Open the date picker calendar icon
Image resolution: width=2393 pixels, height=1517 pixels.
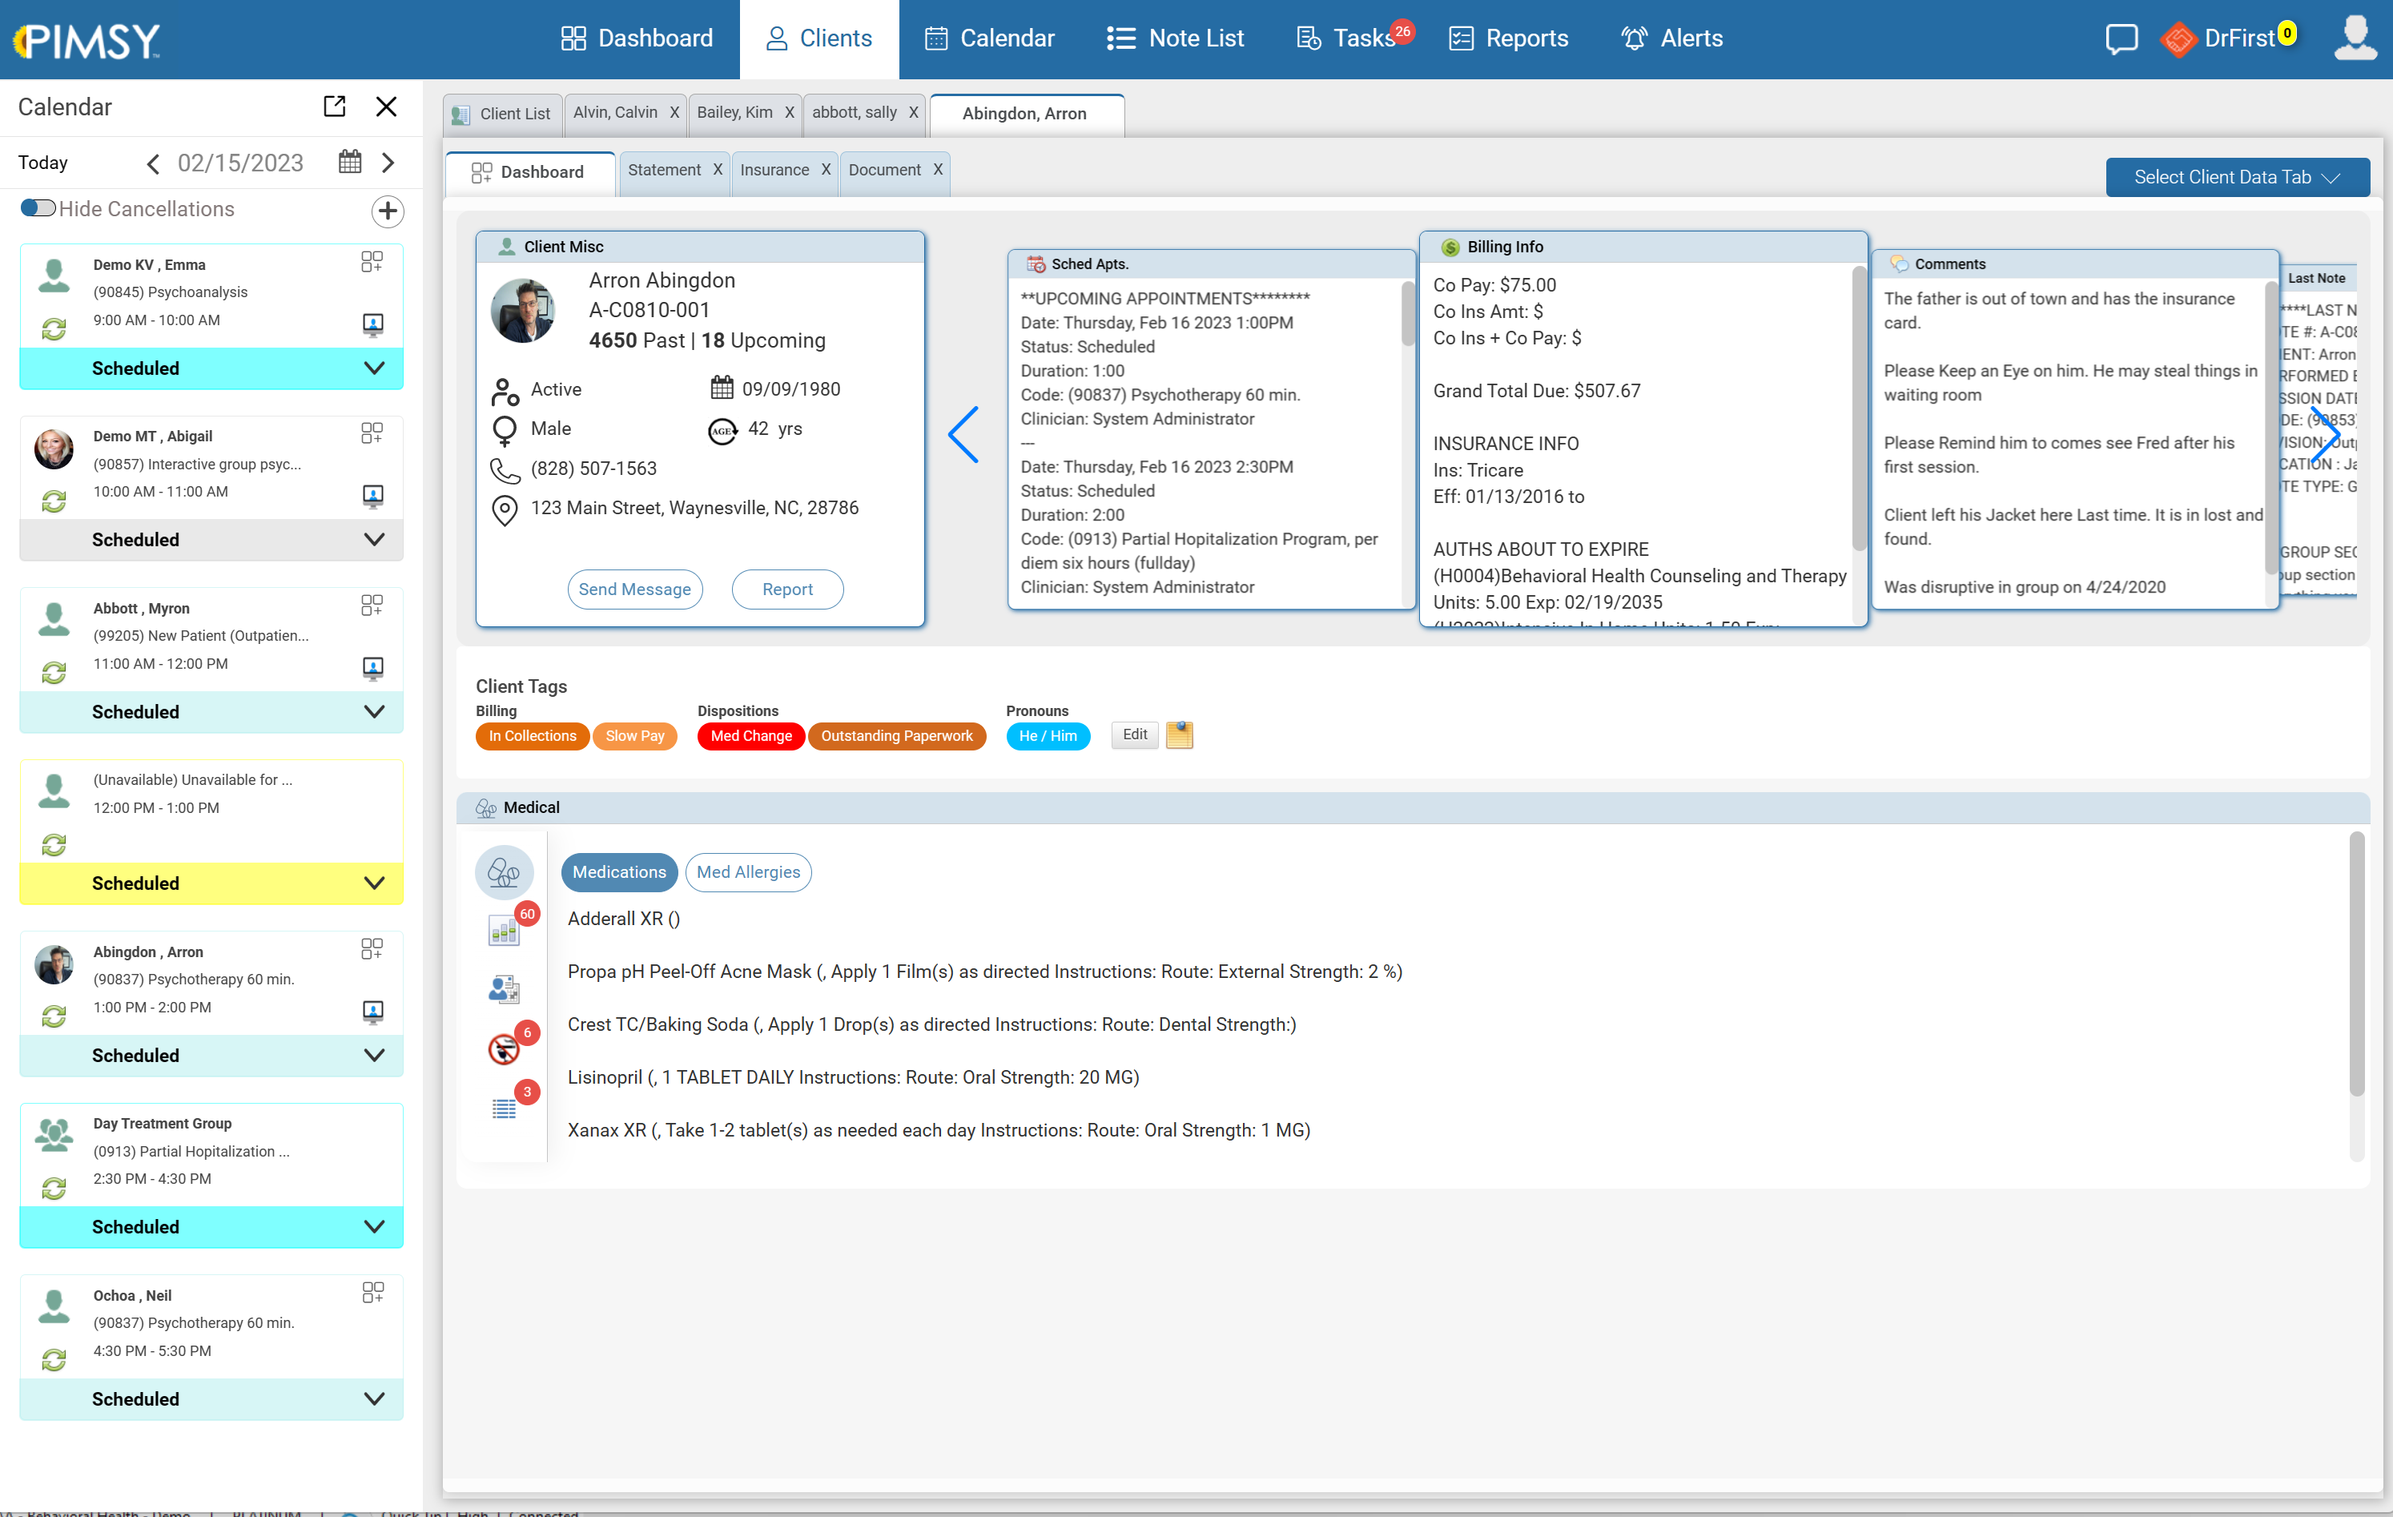pos(349,162)
